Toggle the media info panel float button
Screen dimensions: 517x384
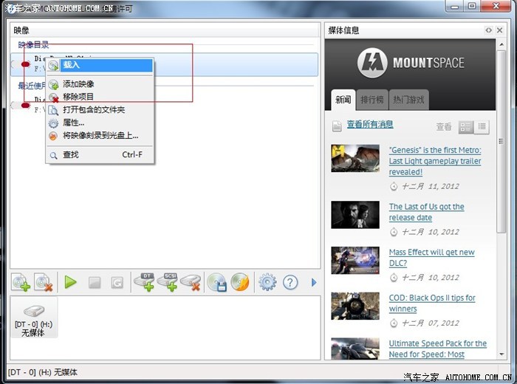click(489, 30)
